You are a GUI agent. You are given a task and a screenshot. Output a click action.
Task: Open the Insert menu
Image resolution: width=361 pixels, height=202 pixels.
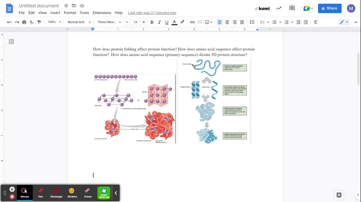click(x=55, y=13)
